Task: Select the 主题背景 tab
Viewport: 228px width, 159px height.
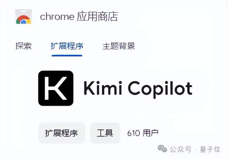Action: point(119,46)
